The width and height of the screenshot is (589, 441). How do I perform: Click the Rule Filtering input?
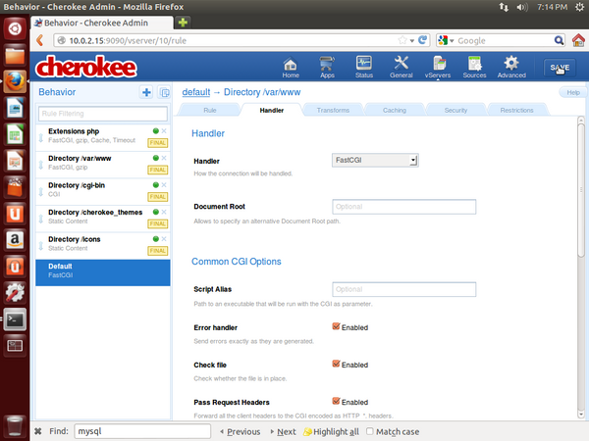tap(102, 114)
